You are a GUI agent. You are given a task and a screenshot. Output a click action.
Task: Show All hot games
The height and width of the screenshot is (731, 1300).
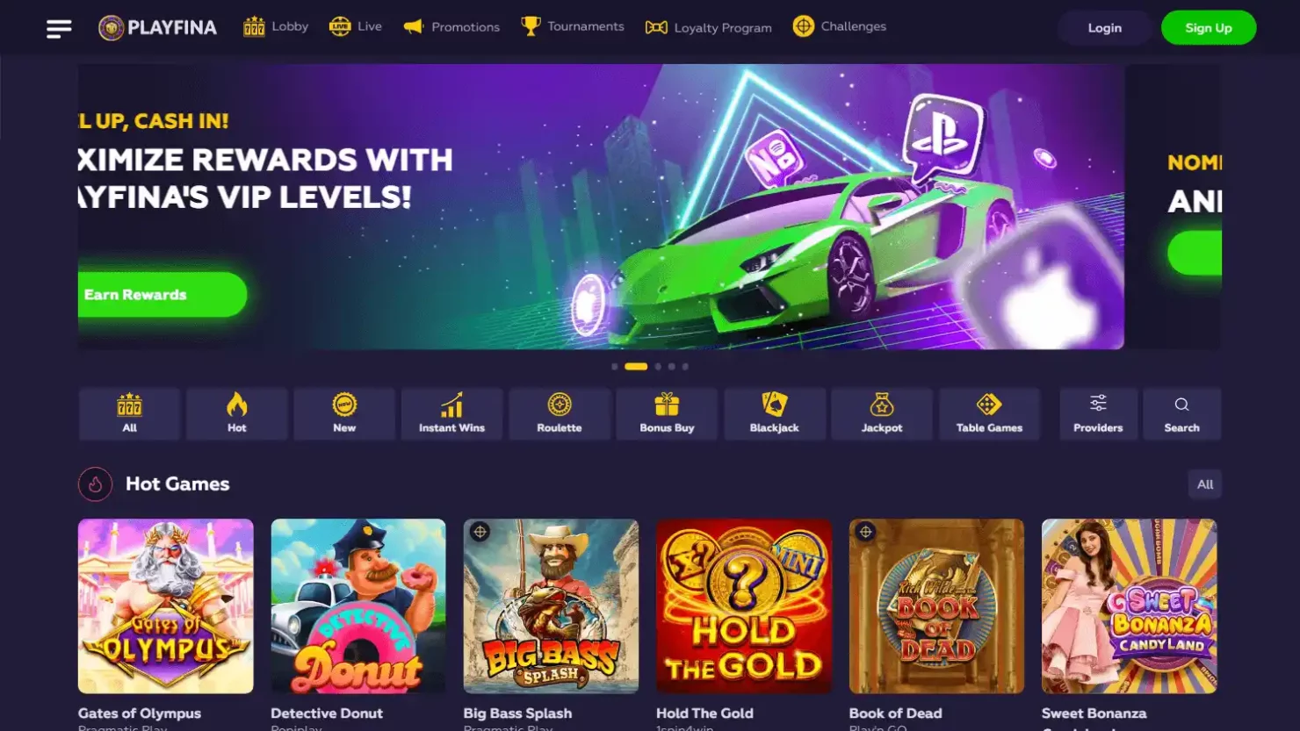1205,484
